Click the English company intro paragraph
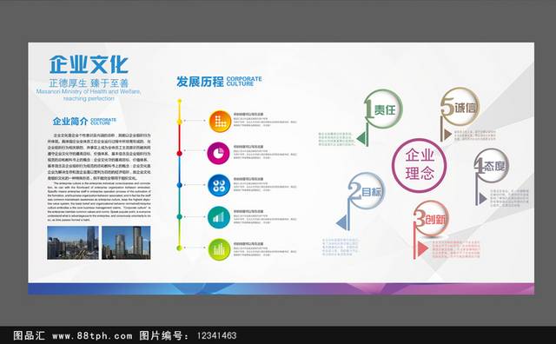 click(99, 202)
